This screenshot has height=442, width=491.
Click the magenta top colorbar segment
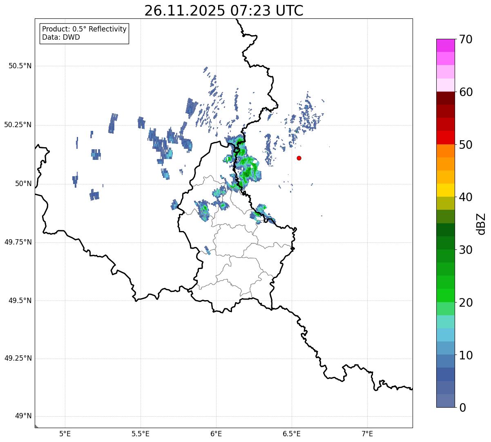[x=445, y=45]
